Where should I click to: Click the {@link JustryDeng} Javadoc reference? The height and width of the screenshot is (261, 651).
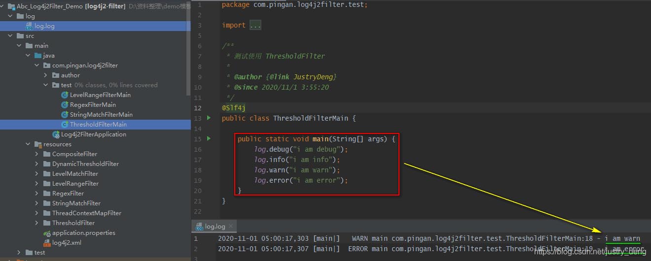click(x=301, y=77)
